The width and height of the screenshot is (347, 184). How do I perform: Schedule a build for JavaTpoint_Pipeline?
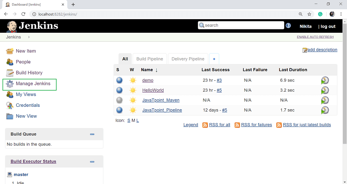click(325, 110)
